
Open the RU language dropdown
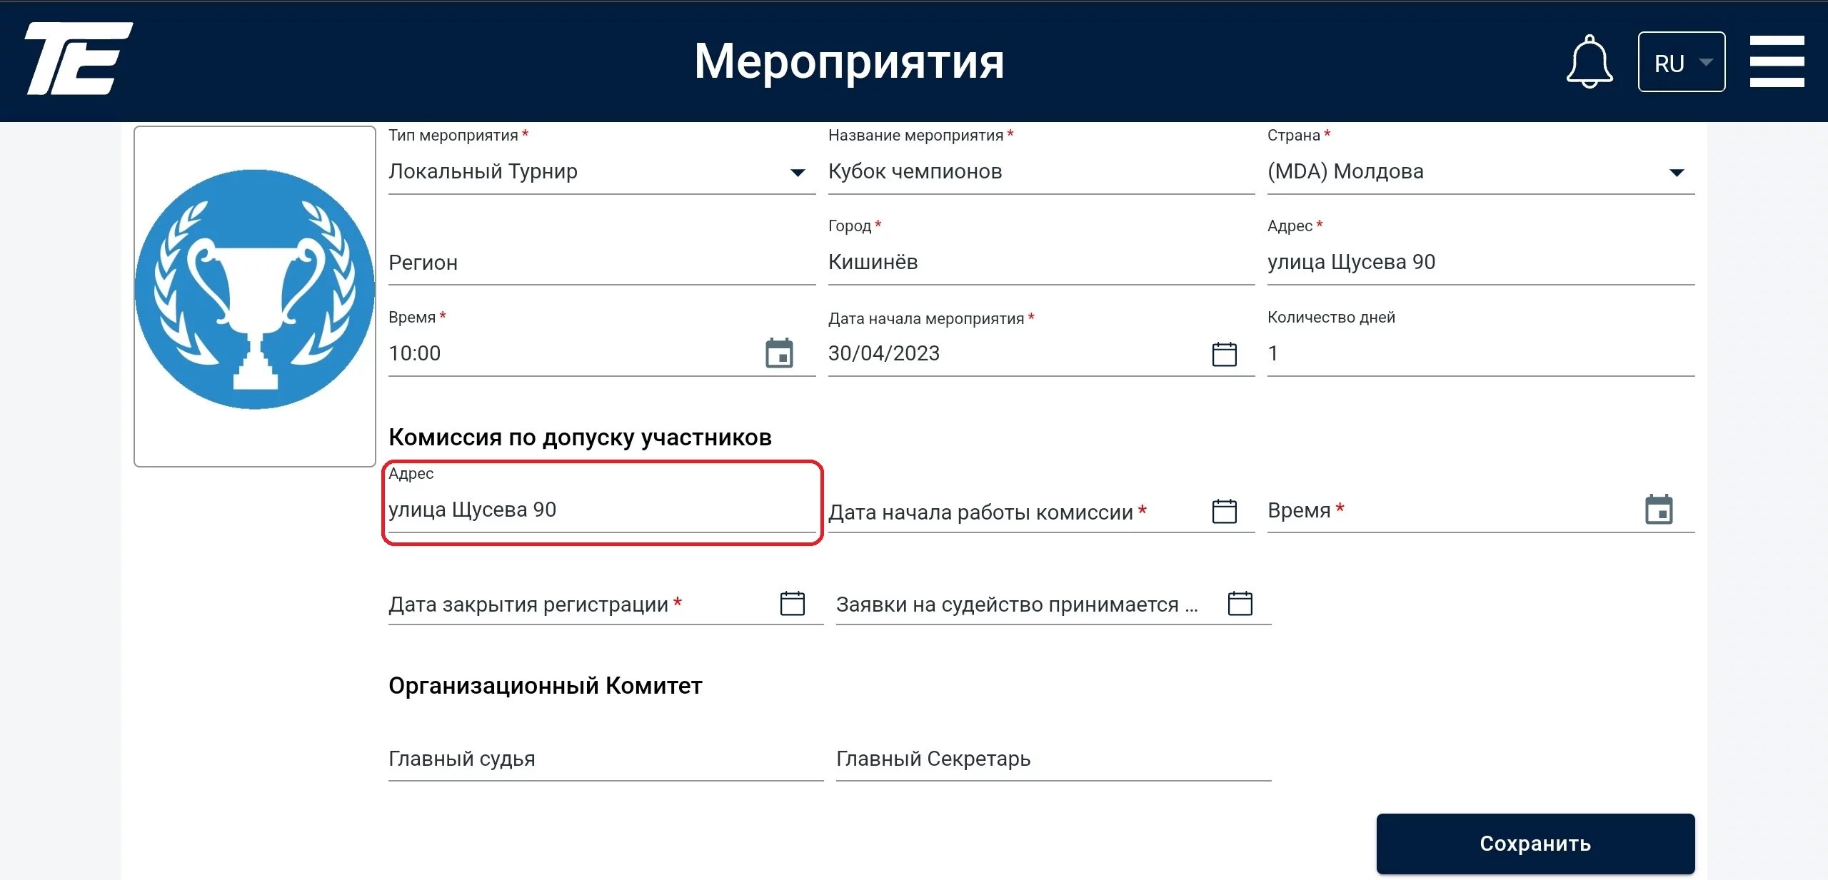pyautogui.click(x=1682, y=62)
